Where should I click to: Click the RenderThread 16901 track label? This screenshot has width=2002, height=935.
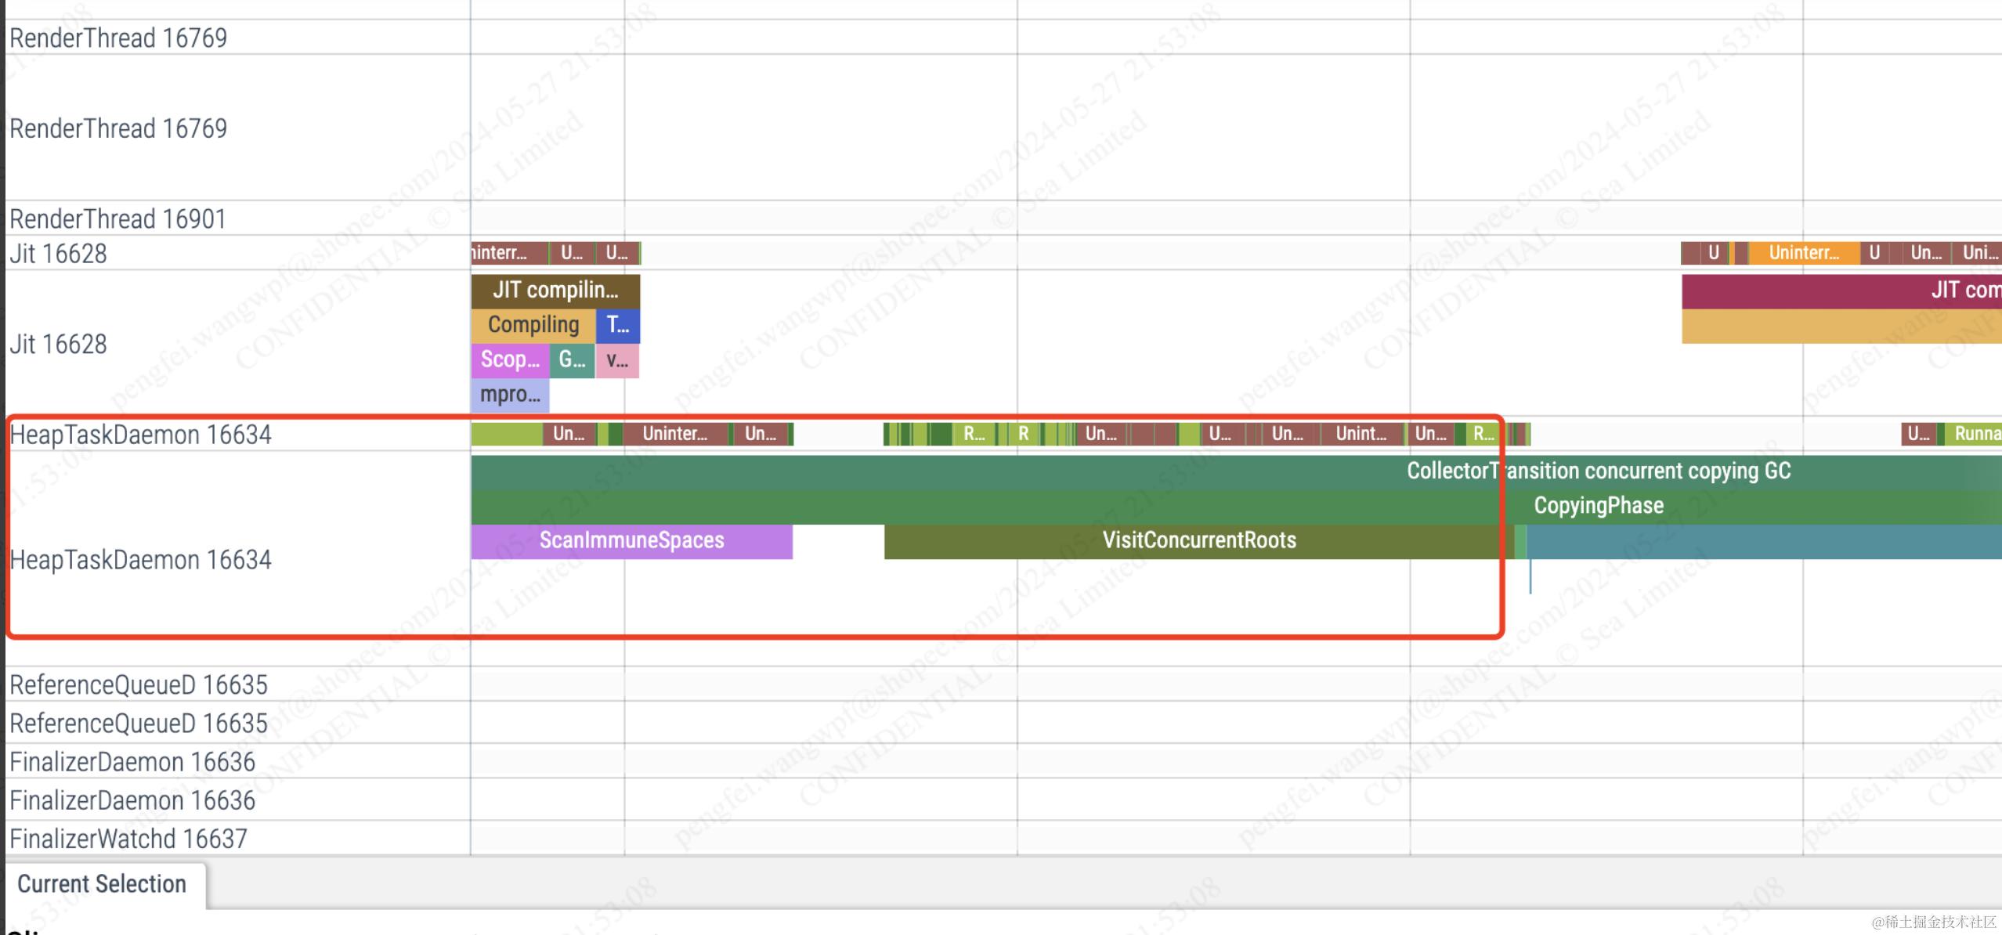point(117,218)
